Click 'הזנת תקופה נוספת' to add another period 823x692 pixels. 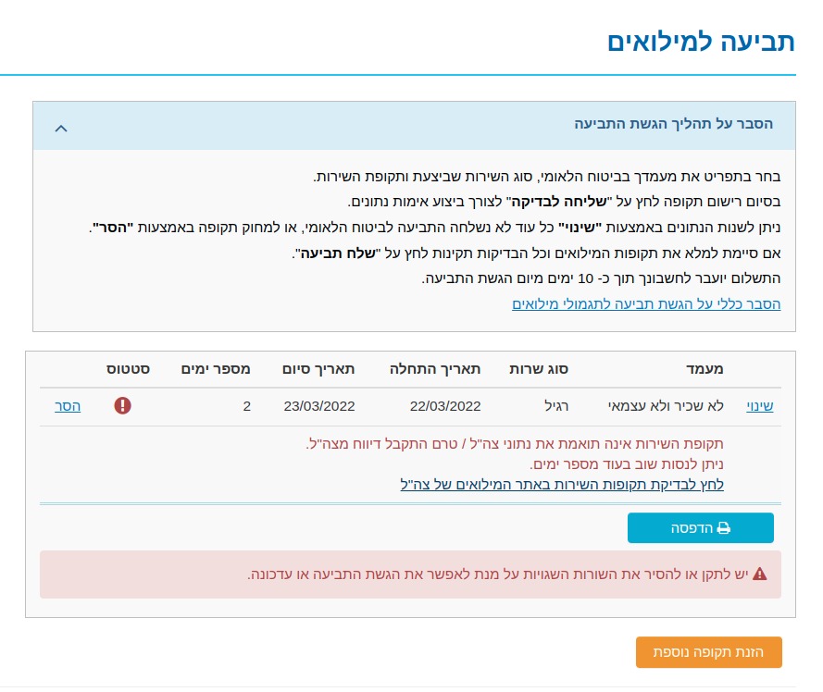click(708, 651)
